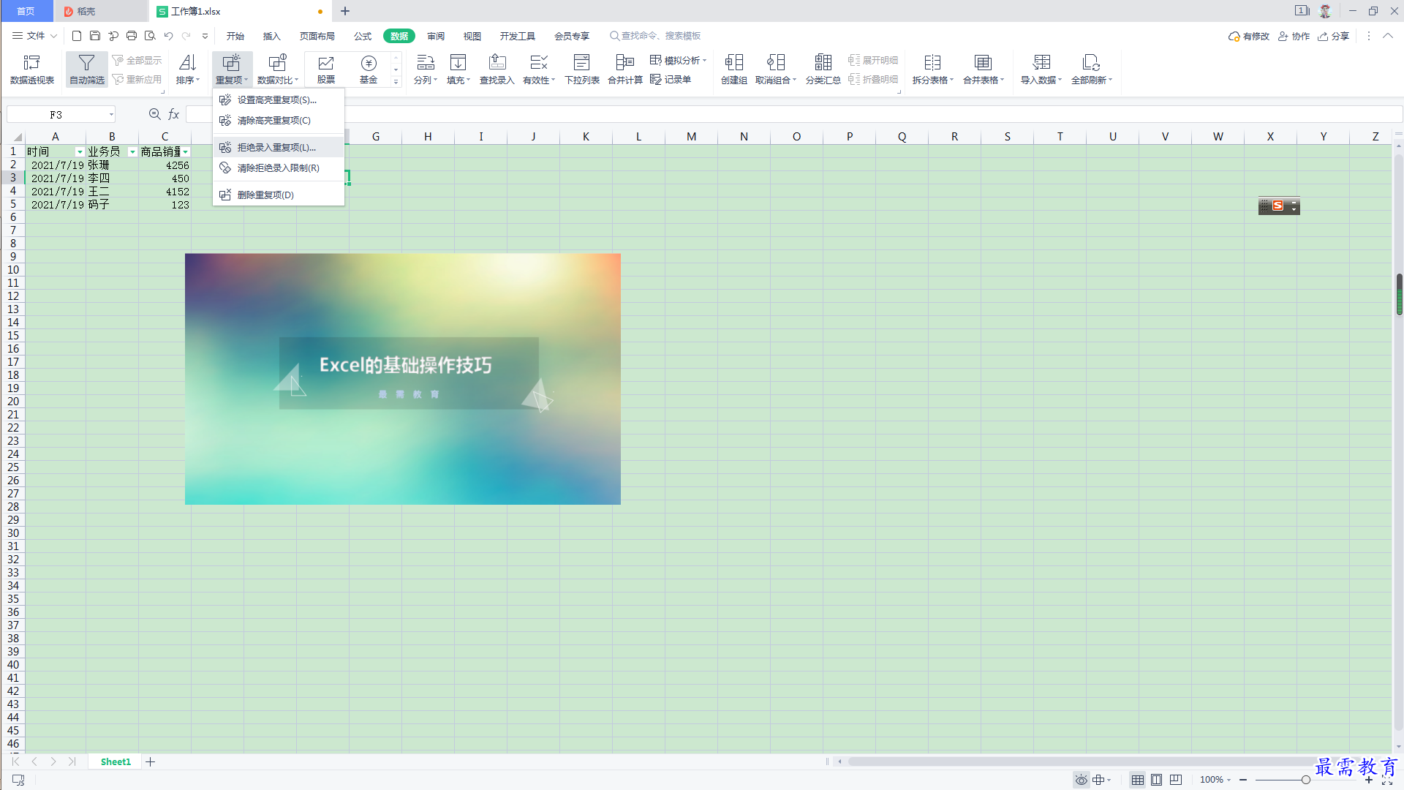Open the 合并表格 merge tables tool
Image resolution: width=1404 pixels, height=790 pixels.
[x=984, y=69]
